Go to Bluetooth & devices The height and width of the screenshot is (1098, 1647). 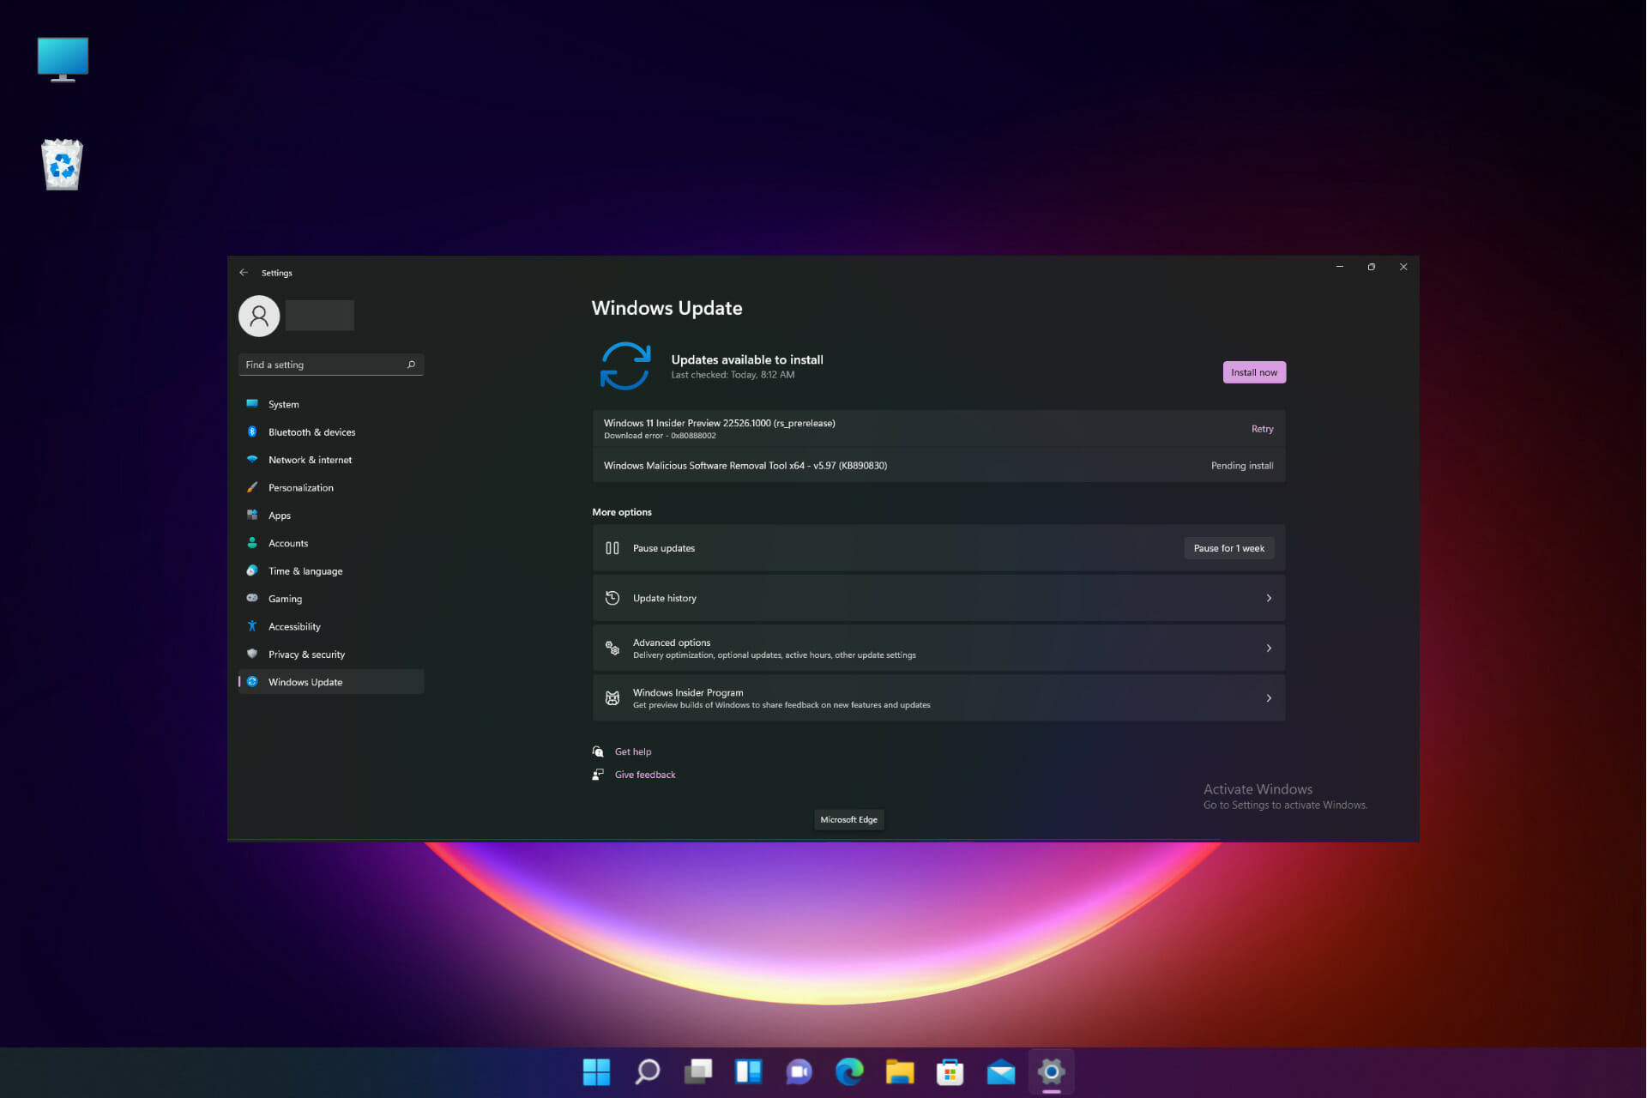(331, 432)
